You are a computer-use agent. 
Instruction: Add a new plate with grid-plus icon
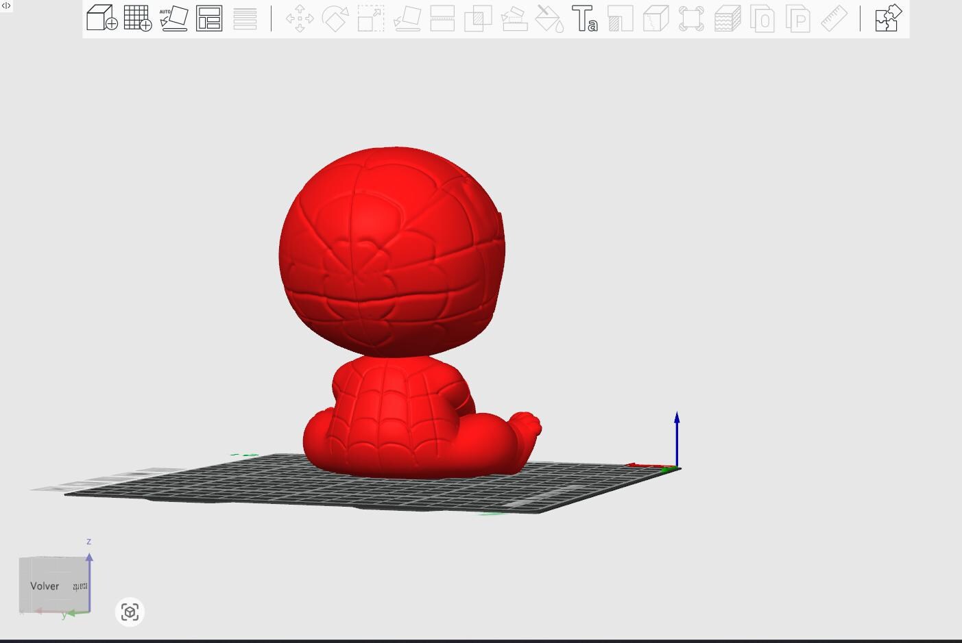tap(138, 18)
